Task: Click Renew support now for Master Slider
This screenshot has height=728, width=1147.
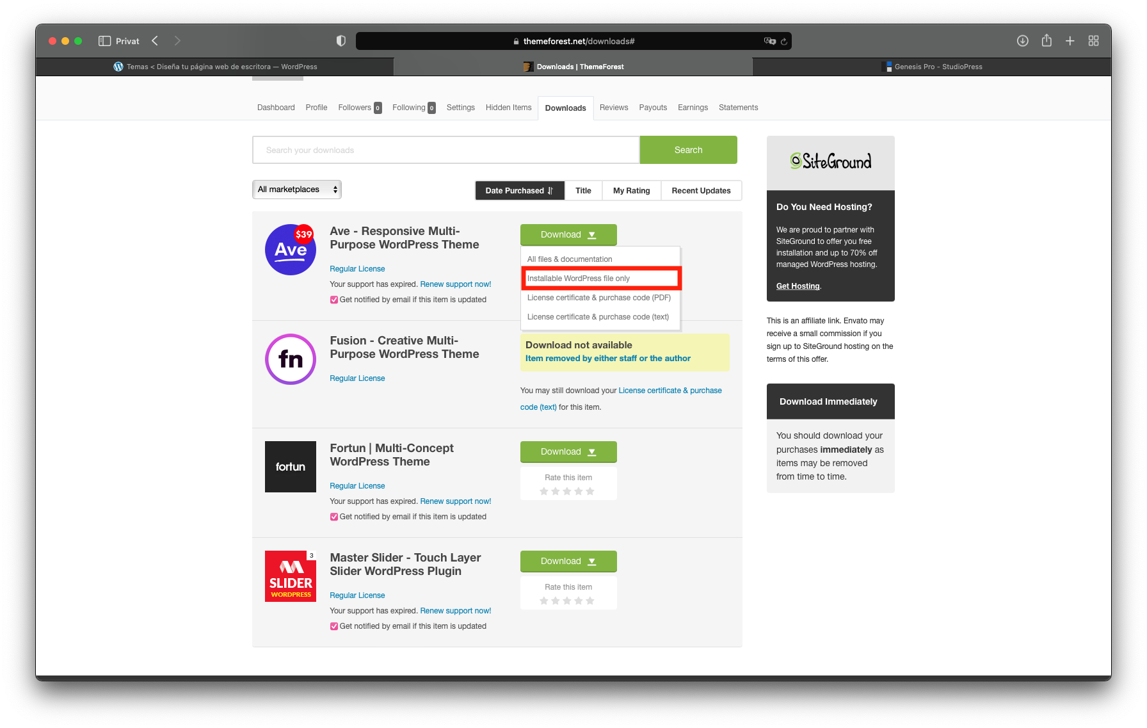Action: pyautogui.click(x=456, y=611)
